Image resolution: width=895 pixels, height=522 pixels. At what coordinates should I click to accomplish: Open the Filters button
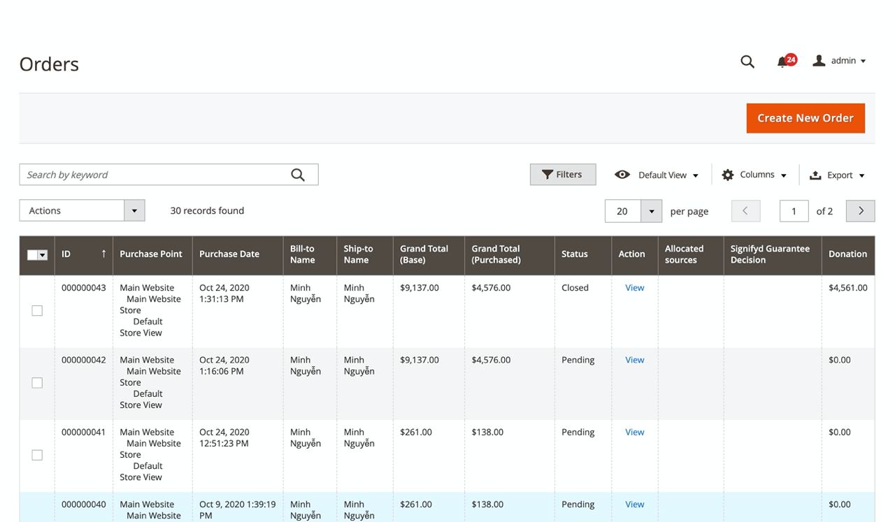click(x=563, y=175)
